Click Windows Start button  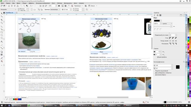point(2,106)
